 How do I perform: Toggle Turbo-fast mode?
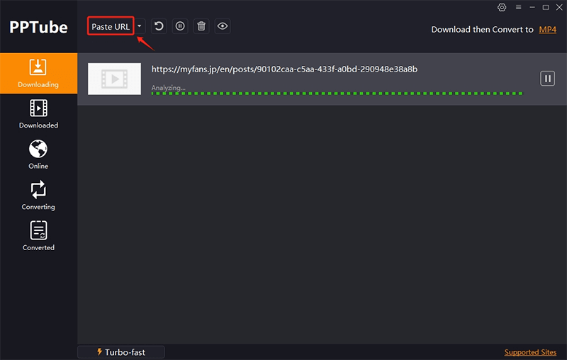click(120, 352)
